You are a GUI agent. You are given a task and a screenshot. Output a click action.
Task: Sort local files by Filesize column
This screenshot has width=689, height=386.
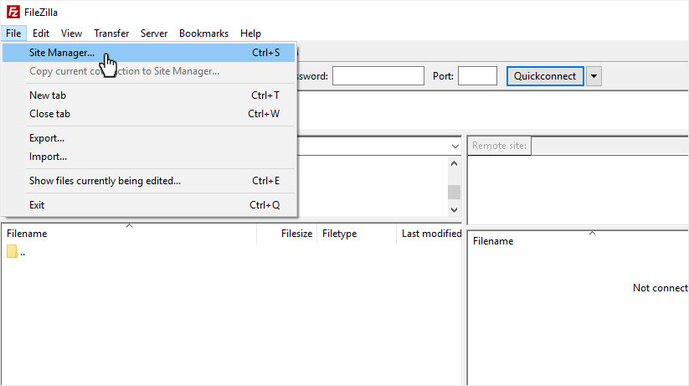tap(287, 234)
